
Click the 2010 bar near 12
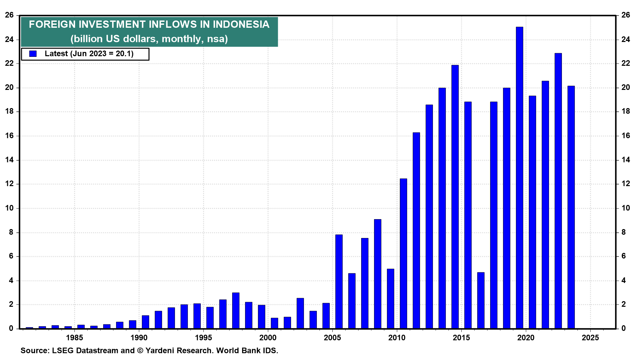(403, 254)
